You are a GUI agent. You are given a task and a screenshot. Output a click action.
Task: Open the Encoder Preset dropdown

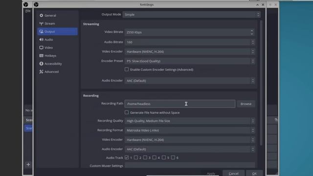point(190,61)
